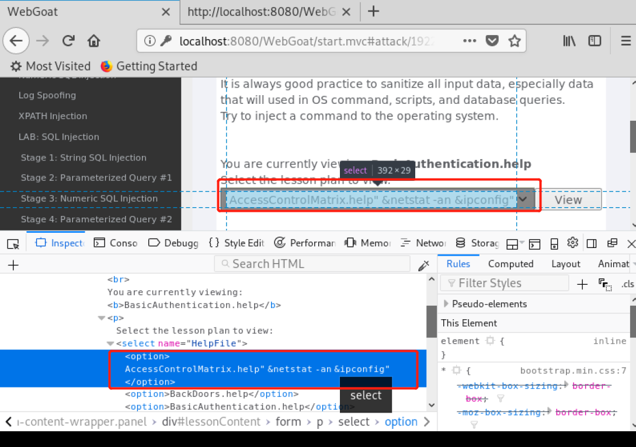Click the address bar URL field
636x447 pixels.
point(306,41)
